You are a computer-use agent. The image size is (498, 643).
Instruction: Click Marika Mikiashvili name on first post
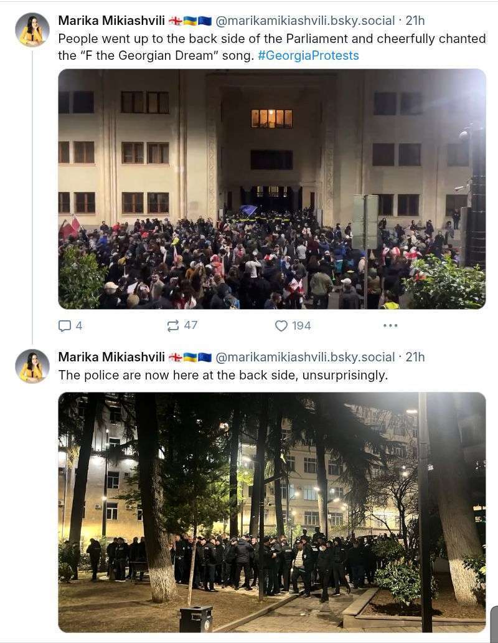pos(111,21)
